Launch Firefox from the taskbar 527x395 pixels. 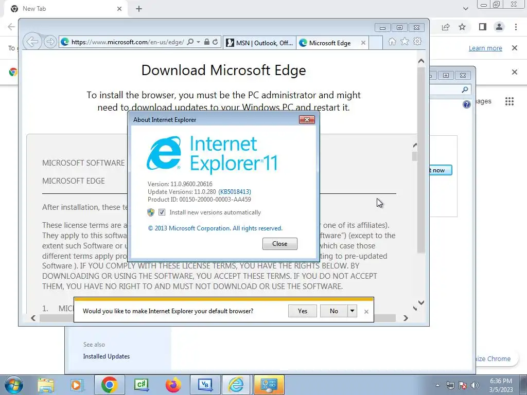click(173, 385)
